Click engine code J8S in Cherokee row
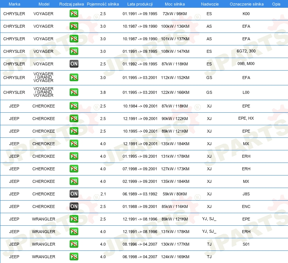 (246, 194)
